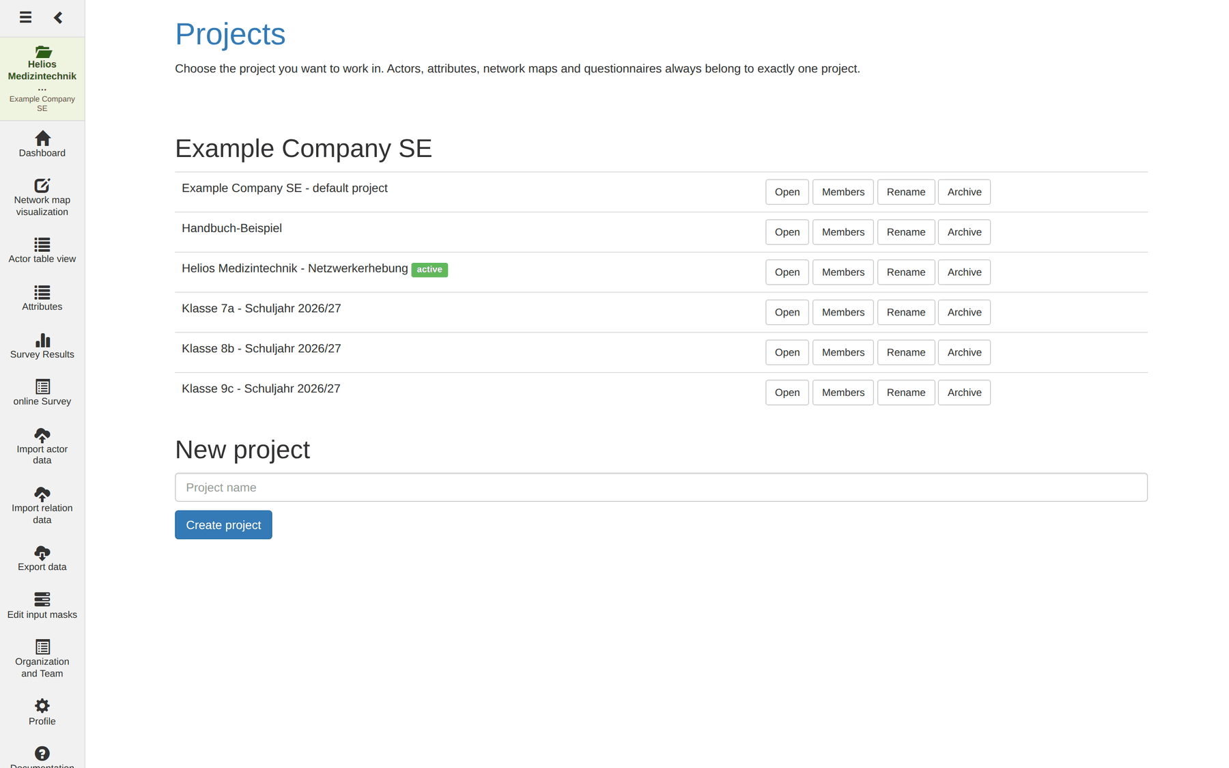Go to Dashboard home icon
1229x768 pixels.
(42, 138)
